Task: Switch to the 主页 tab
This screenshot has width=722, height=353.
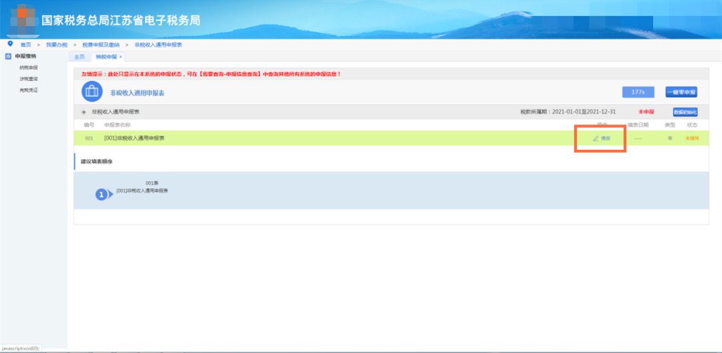Action: click(80, 57)
